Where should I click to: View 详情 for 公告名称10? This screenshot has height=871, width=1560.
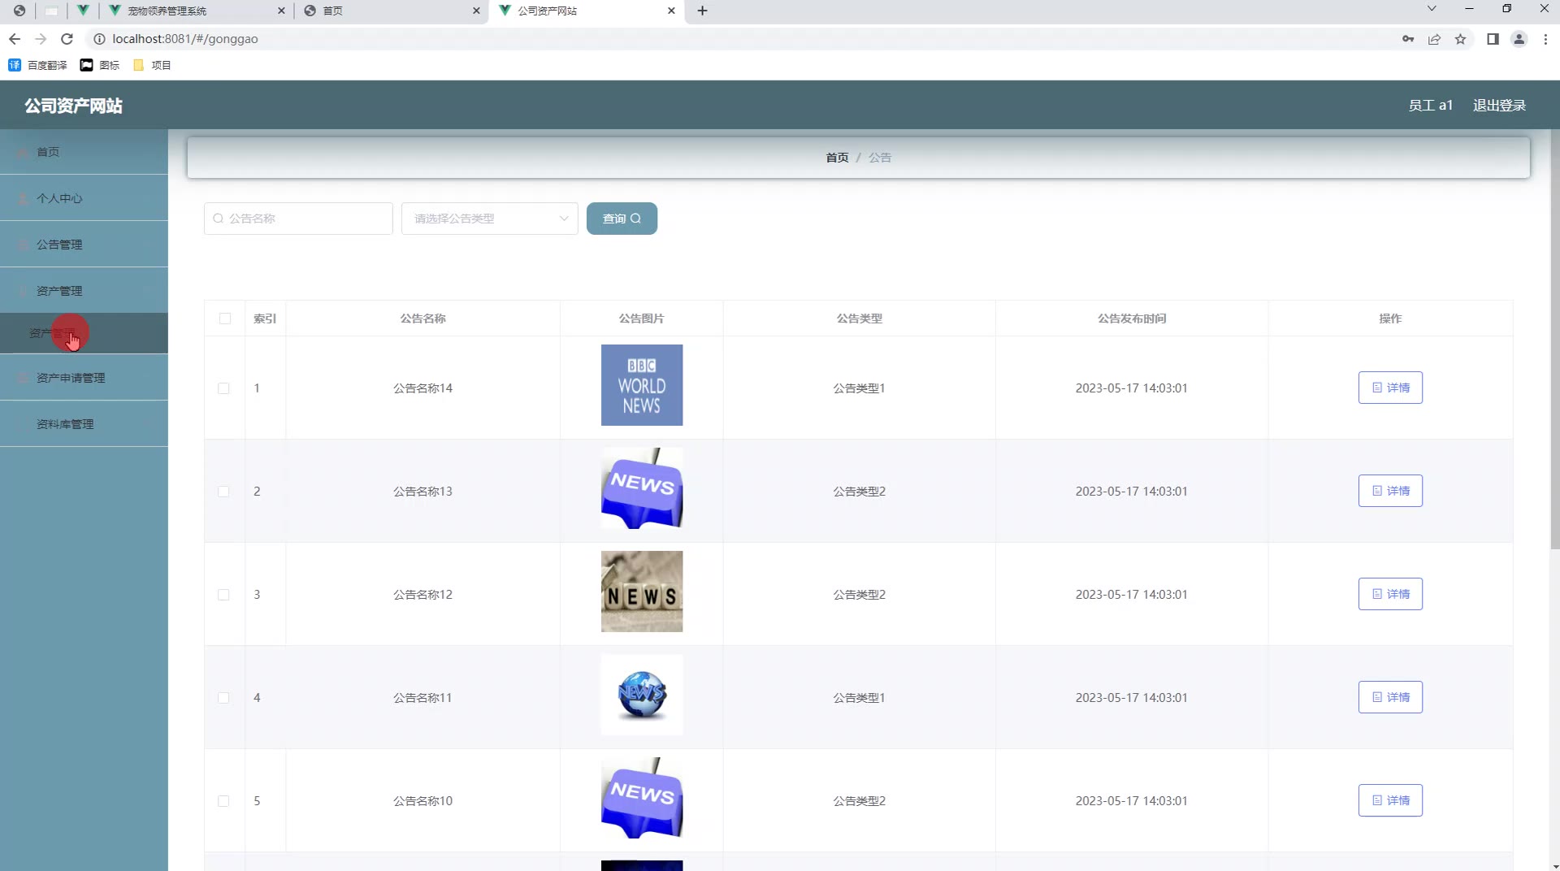tap(1390, 800)
